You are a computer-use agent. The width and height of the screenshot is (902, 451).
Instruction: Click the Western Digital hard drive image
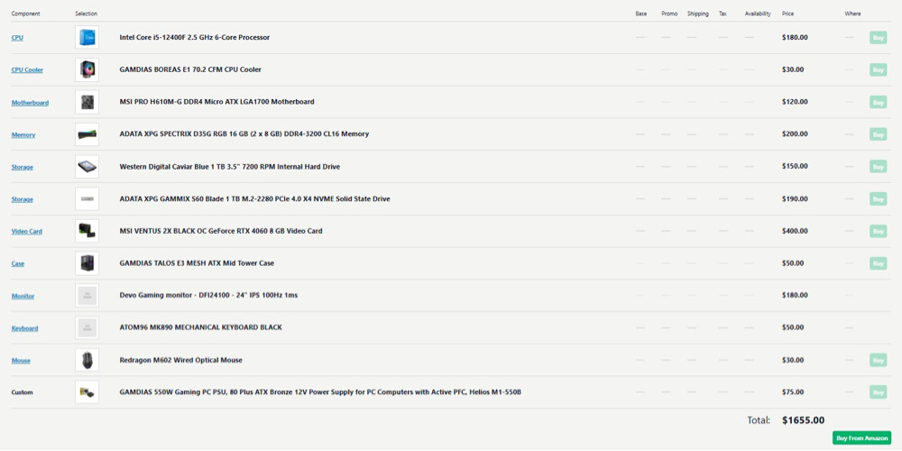coord(87,166)
